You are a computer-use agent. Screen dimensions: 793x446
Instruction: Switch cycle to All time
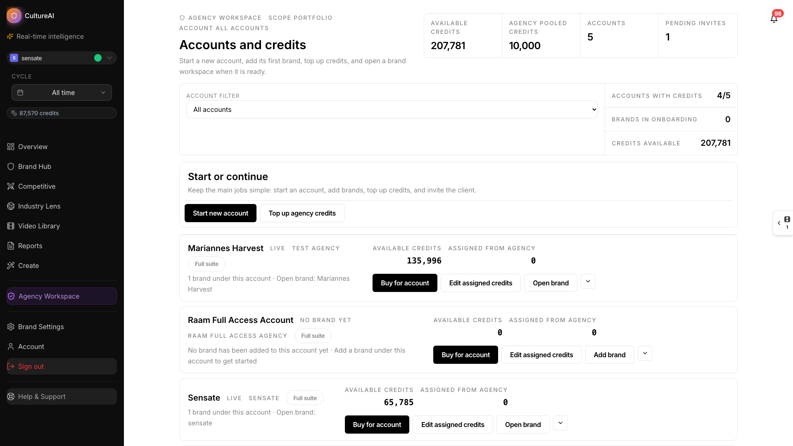tap(62, 93)
